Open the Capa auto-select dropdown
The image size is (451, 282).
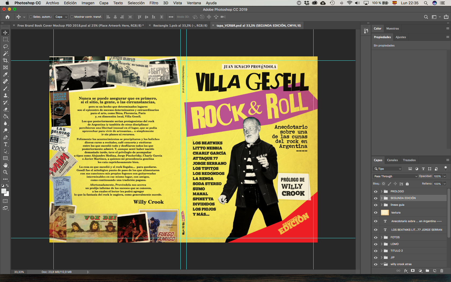61,17
